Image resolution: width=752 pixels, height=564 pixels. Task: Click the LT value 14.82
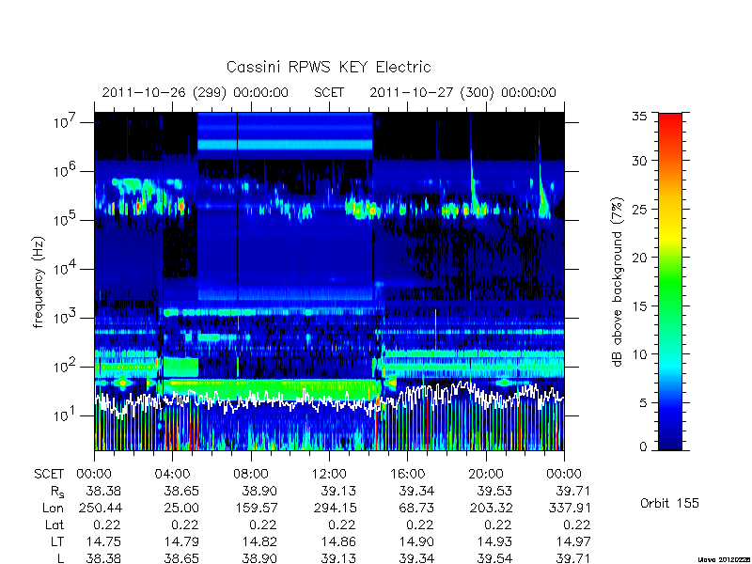(x=260, y=541)
